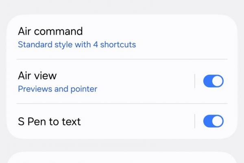Viewport: 244px width, 163px height.
Task: Open the Air command settings
Action: click(50, 31)
